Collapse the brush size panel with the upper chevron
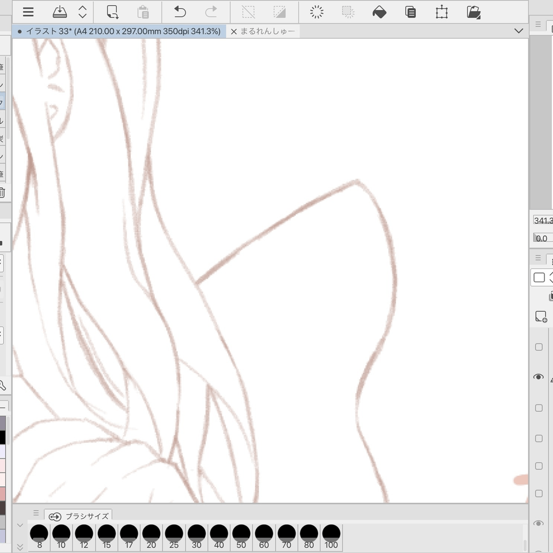This screenshot has height=553, width=553. [20, 525]
